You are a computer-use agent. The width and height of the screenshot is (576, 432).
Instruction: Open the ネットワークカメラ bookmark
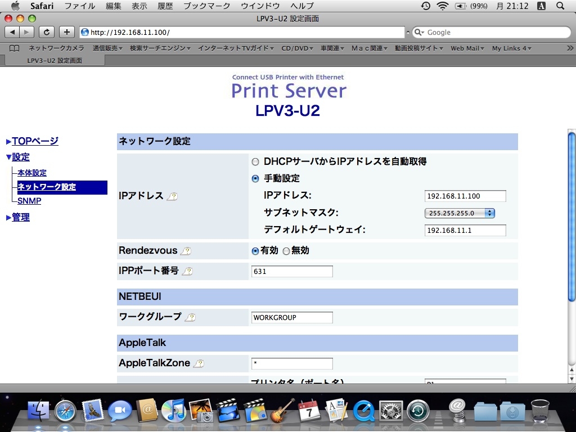[56, 48]
